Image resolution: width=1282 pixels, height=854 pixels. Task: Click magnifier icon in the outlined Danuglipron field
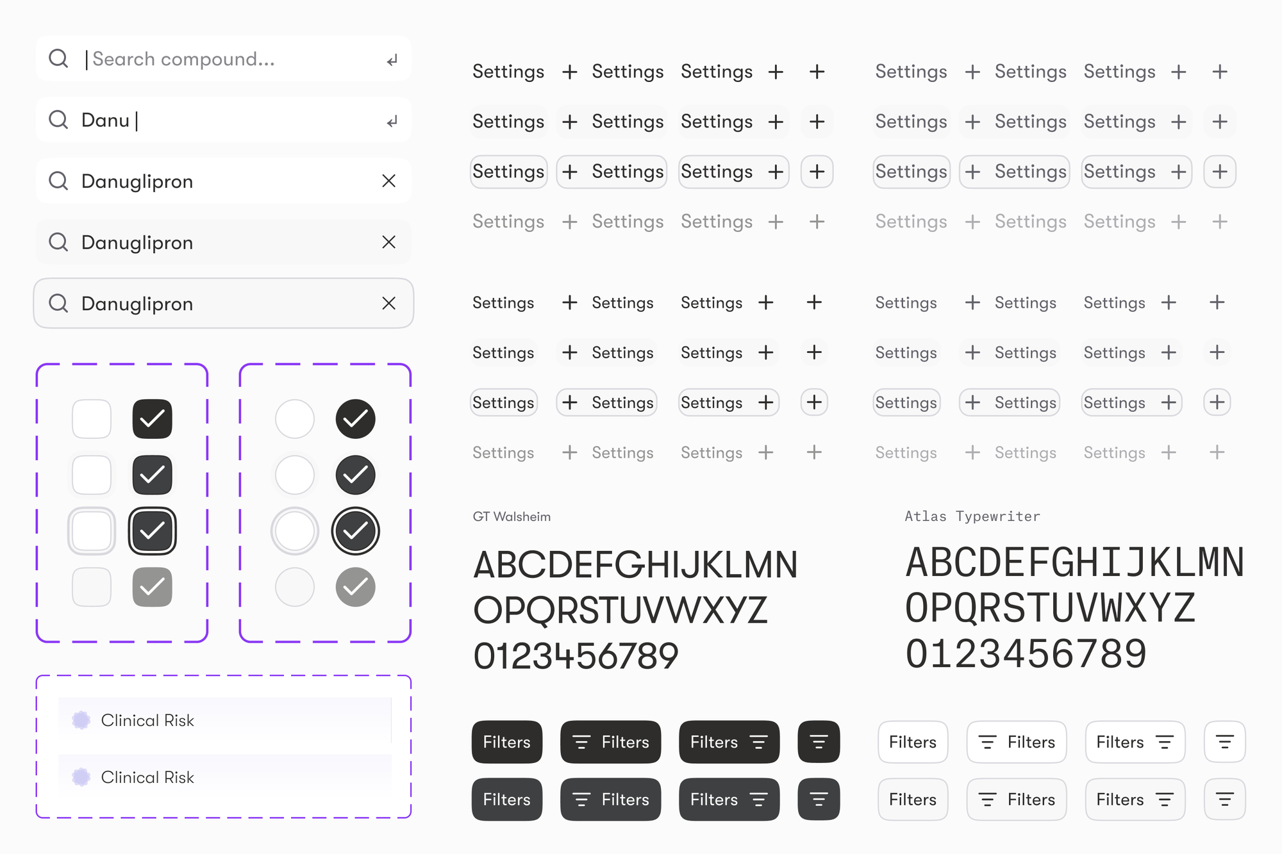point(58,303)
